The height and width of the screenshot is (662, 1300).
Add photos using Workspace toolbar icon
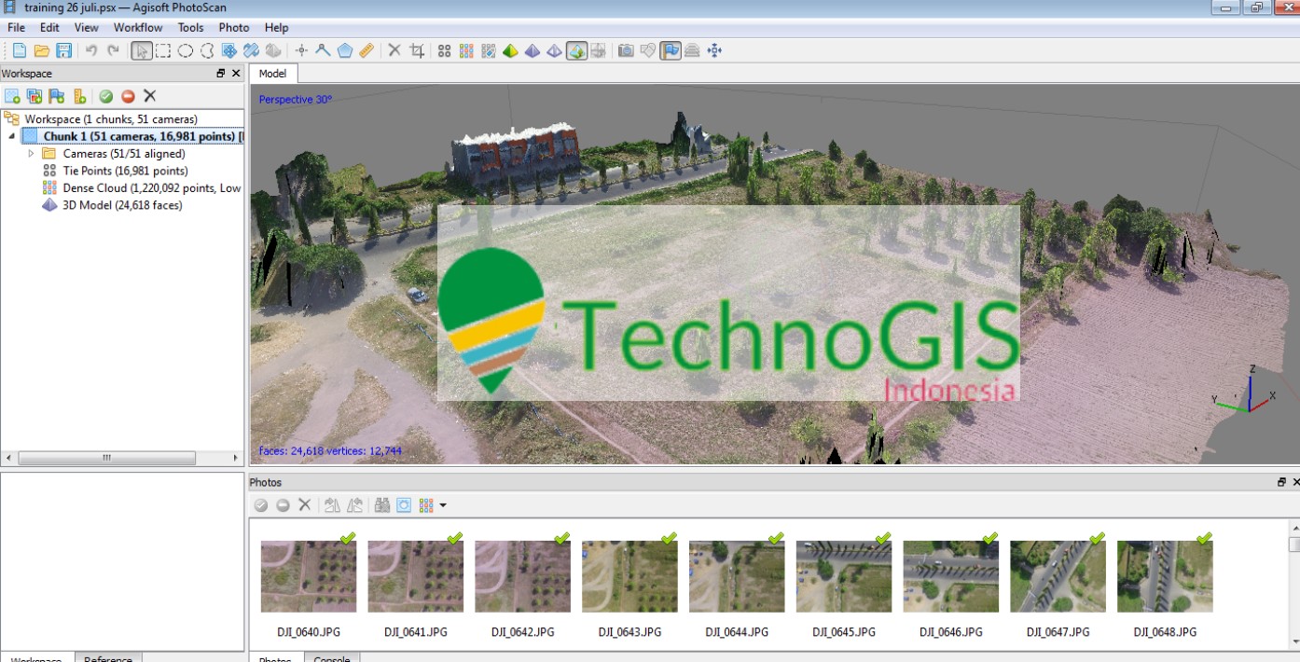35,96
